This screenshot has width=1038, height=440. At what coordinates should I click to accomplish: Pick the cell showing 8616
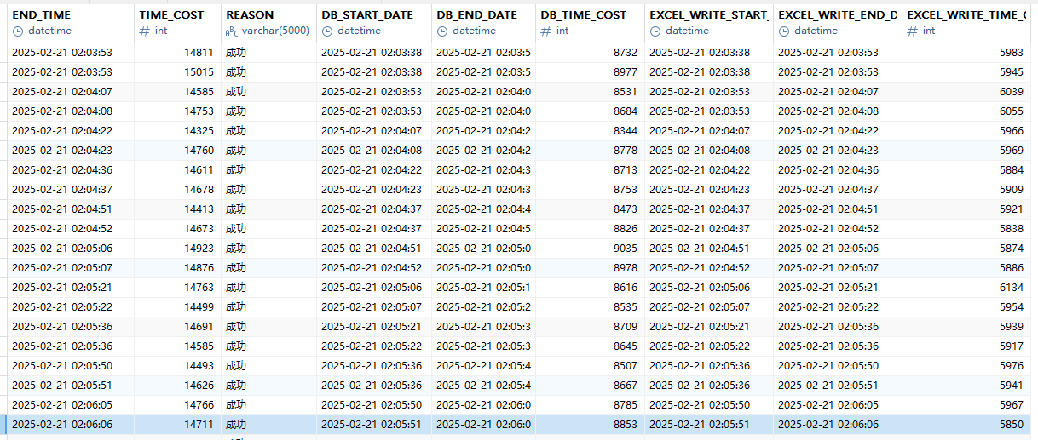tap(591, 288)
